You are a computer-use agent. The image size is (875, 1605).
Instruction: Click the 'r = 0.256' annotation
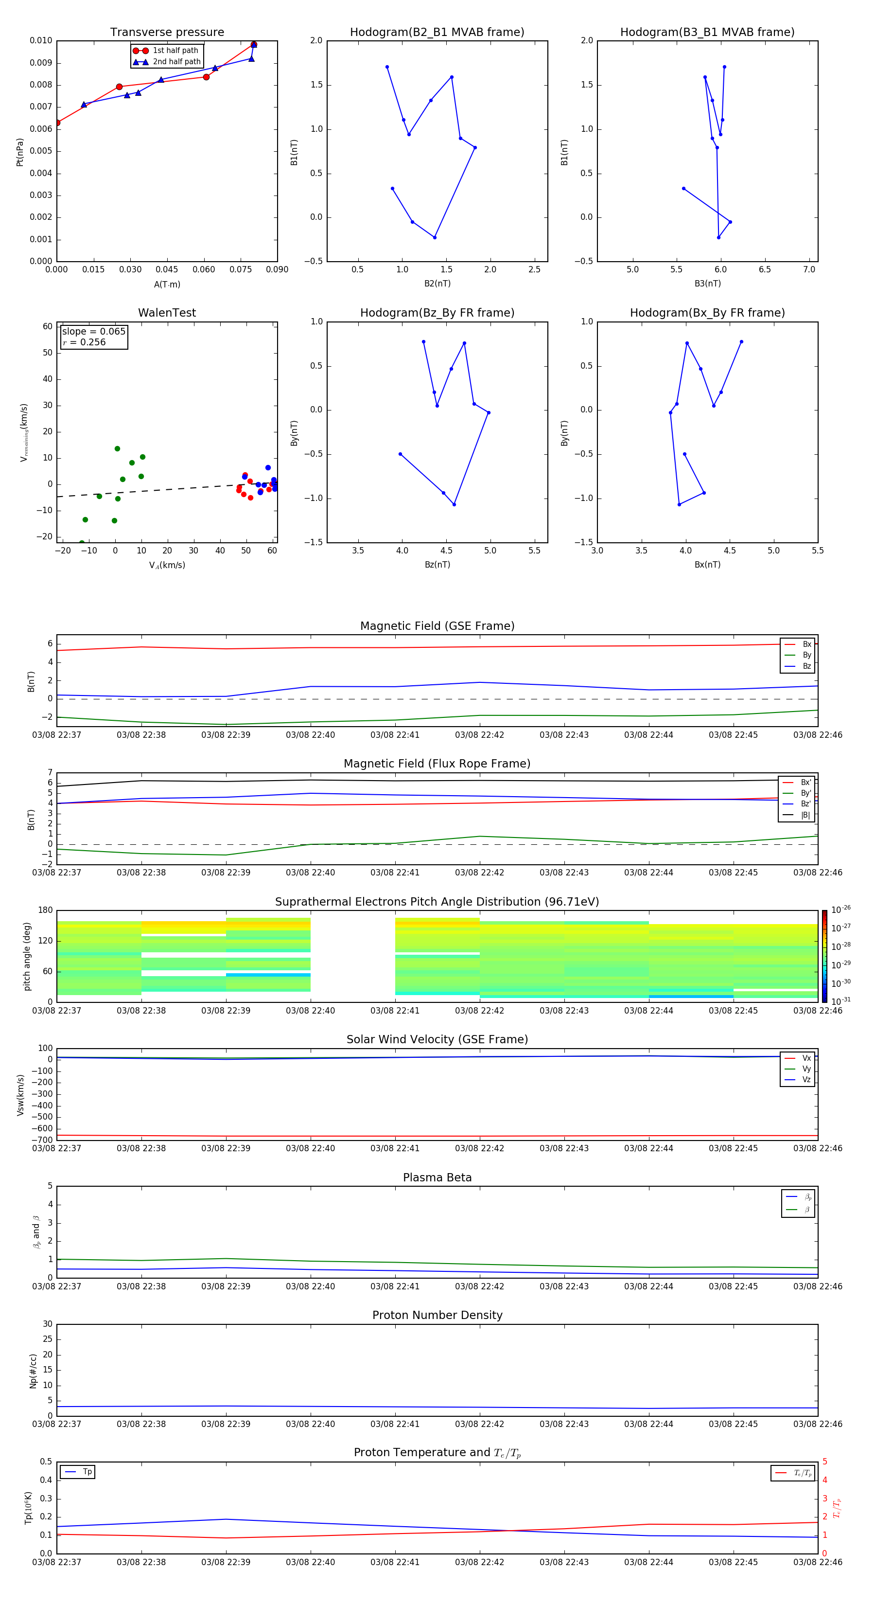point(84,342)
